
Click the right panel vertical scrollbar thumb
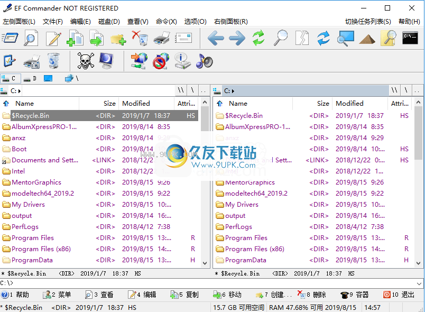[x=419, y=133]
